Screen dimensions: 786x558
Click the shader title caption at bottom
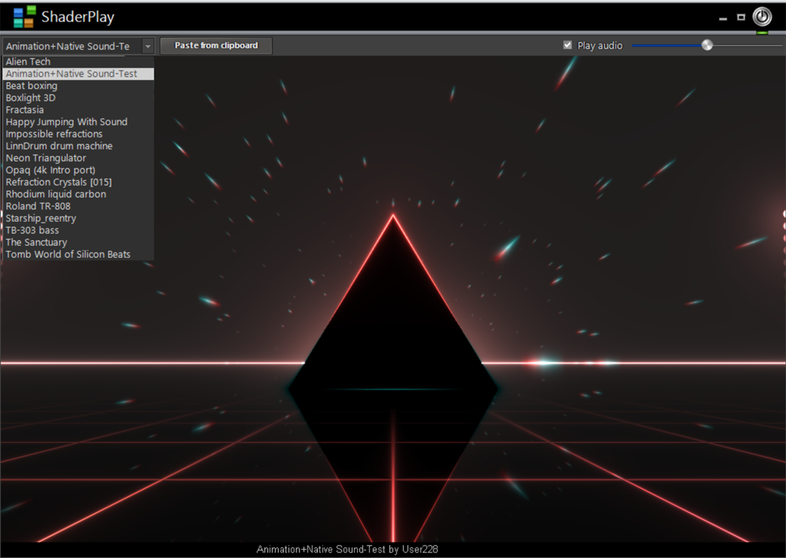[347, 550]
